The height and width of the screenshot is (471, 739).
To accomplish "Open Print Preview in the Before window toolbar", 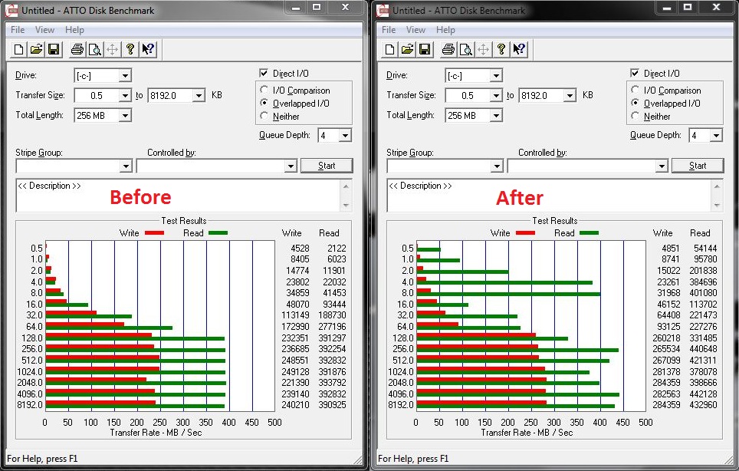I will click(x=95, y=49).
